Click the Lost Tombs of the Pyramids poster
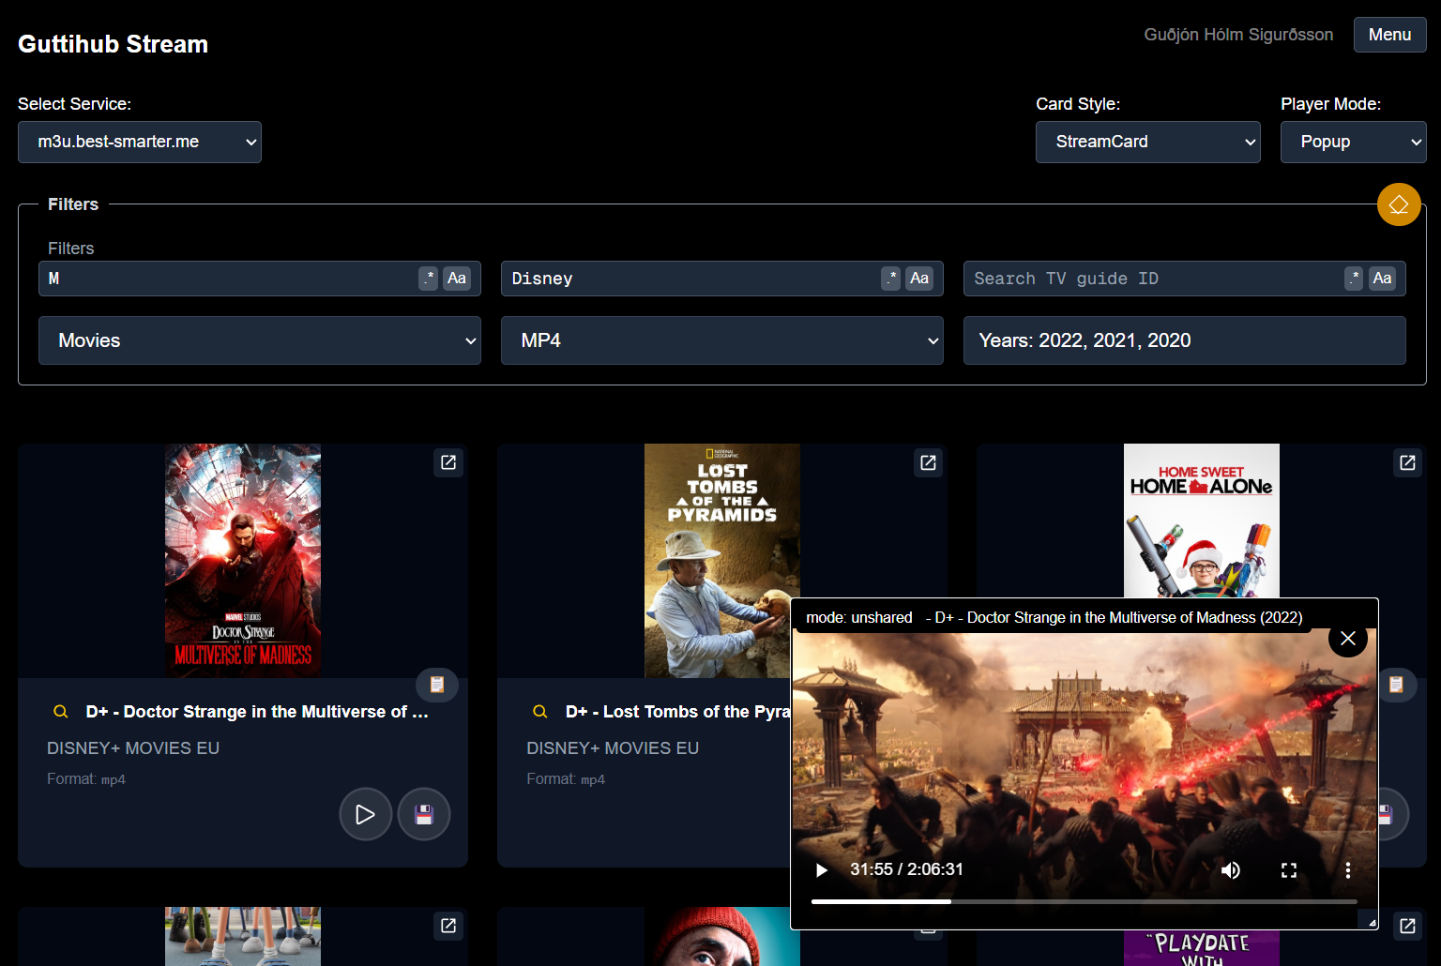 click(x=722, y=561)
